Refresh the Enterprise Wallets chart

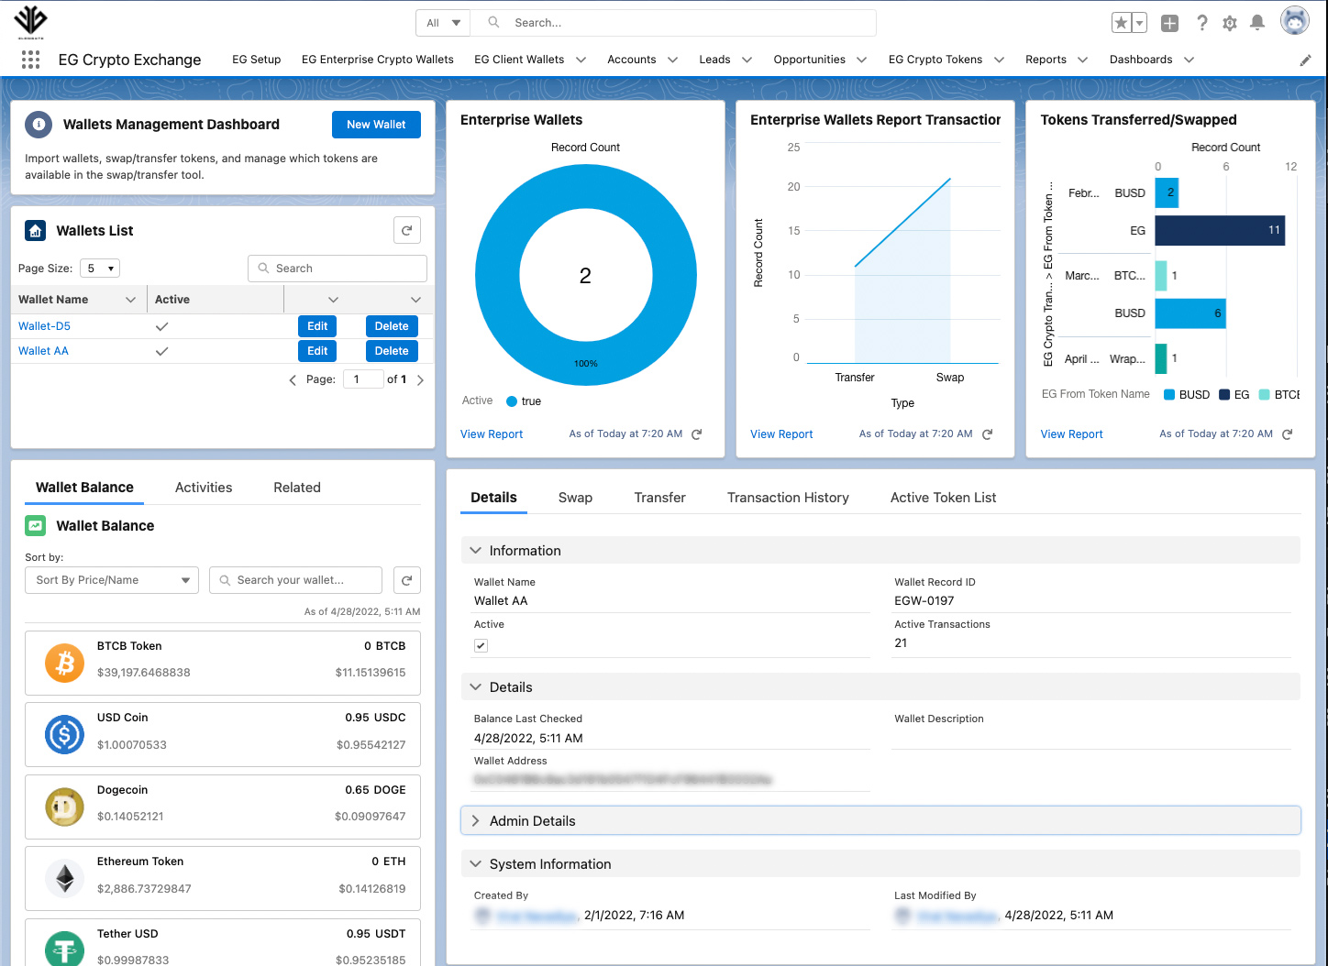point(696,434)
